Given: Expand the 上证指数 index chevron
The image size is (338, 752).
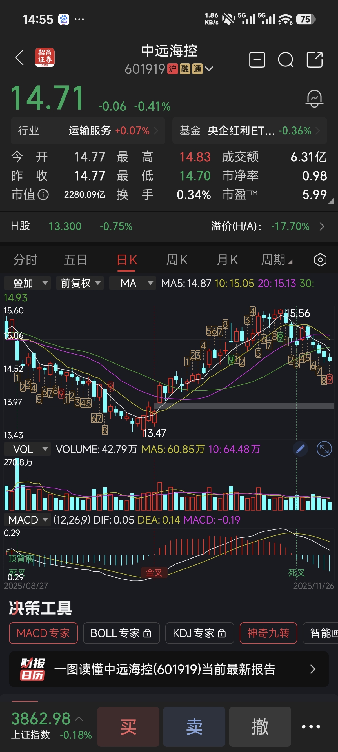Looking at the screenshot, I should (x=79, y=719).
